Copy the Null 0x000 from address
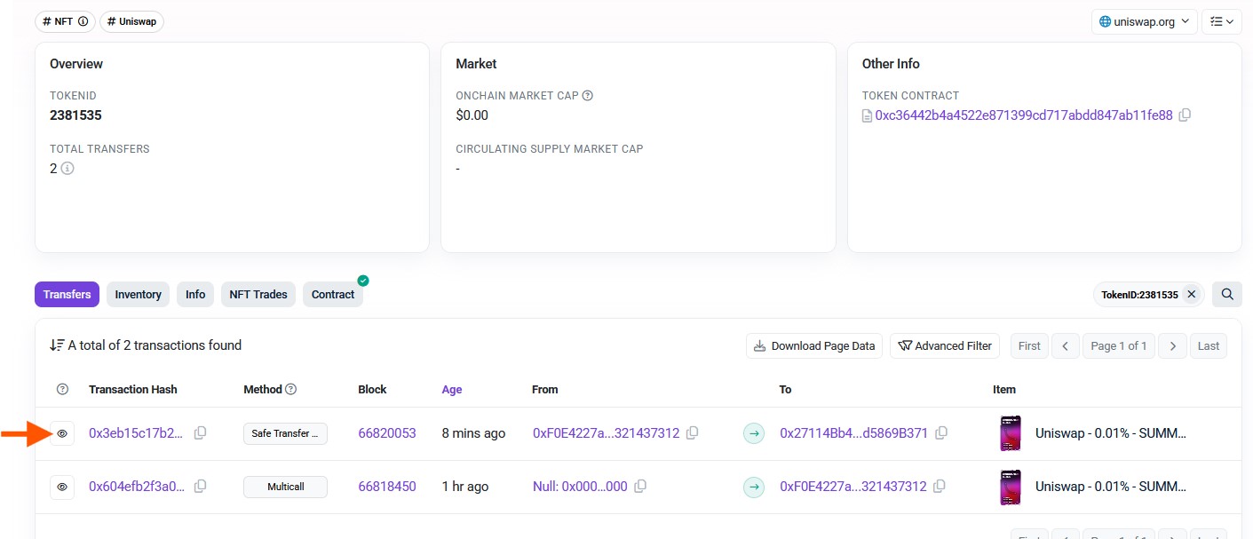Viewport: 1253px width, 539px height. tap(640, 487)
